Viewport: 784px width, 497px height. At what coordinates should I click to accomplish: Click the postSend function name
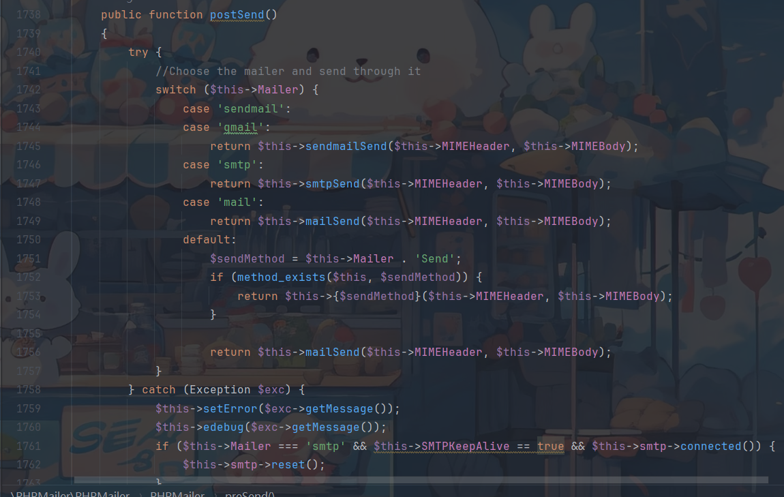pyautogui.click(x=237, y=14)
